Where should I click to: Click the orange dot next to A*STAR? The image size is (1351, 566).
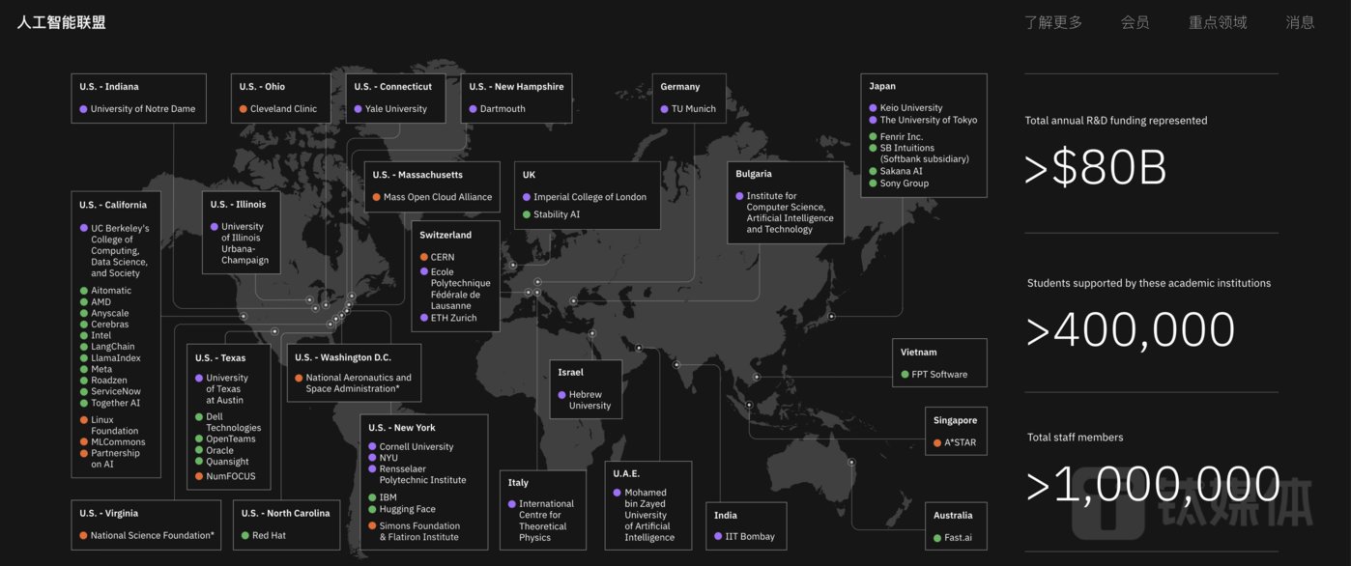point(936,443)
